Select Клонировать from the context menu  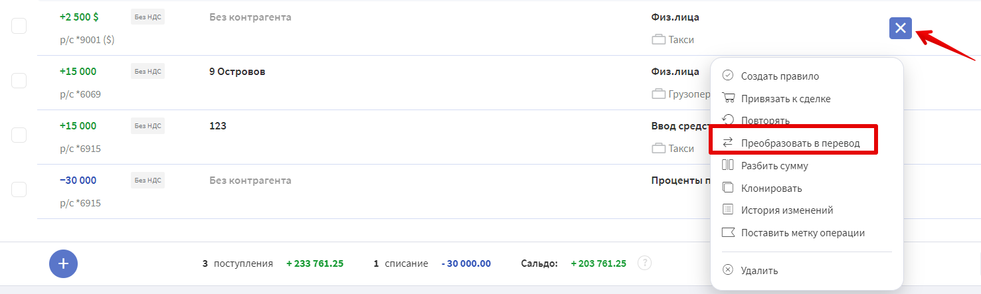tap(771, 188)
